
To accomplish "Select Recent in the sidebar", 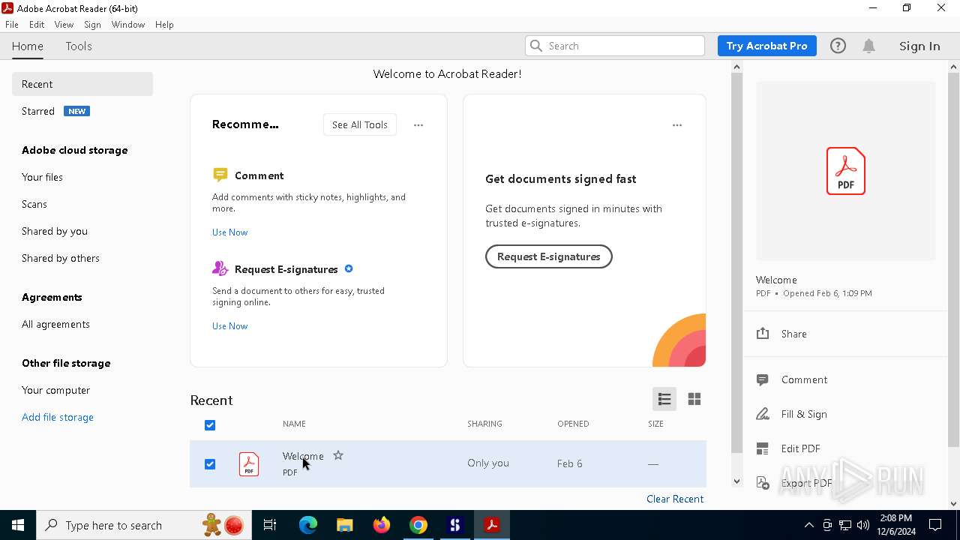I will [82, 84].
